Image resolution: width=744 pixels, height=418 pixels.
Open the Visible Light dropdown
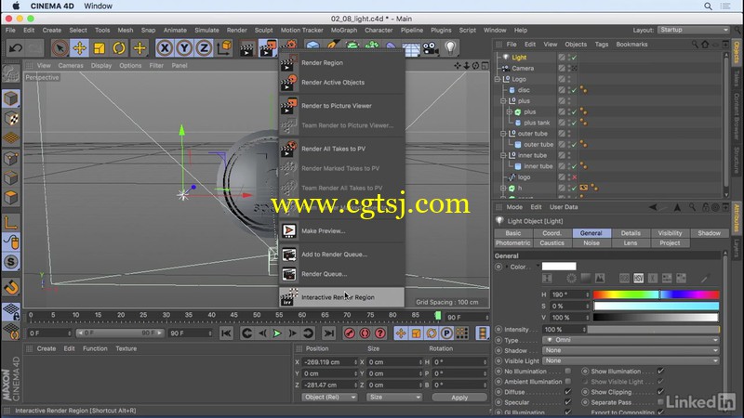(x=631, y=360)
